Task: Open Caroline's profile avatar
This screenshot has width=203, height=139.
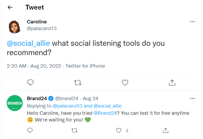Action: [14, 26]
